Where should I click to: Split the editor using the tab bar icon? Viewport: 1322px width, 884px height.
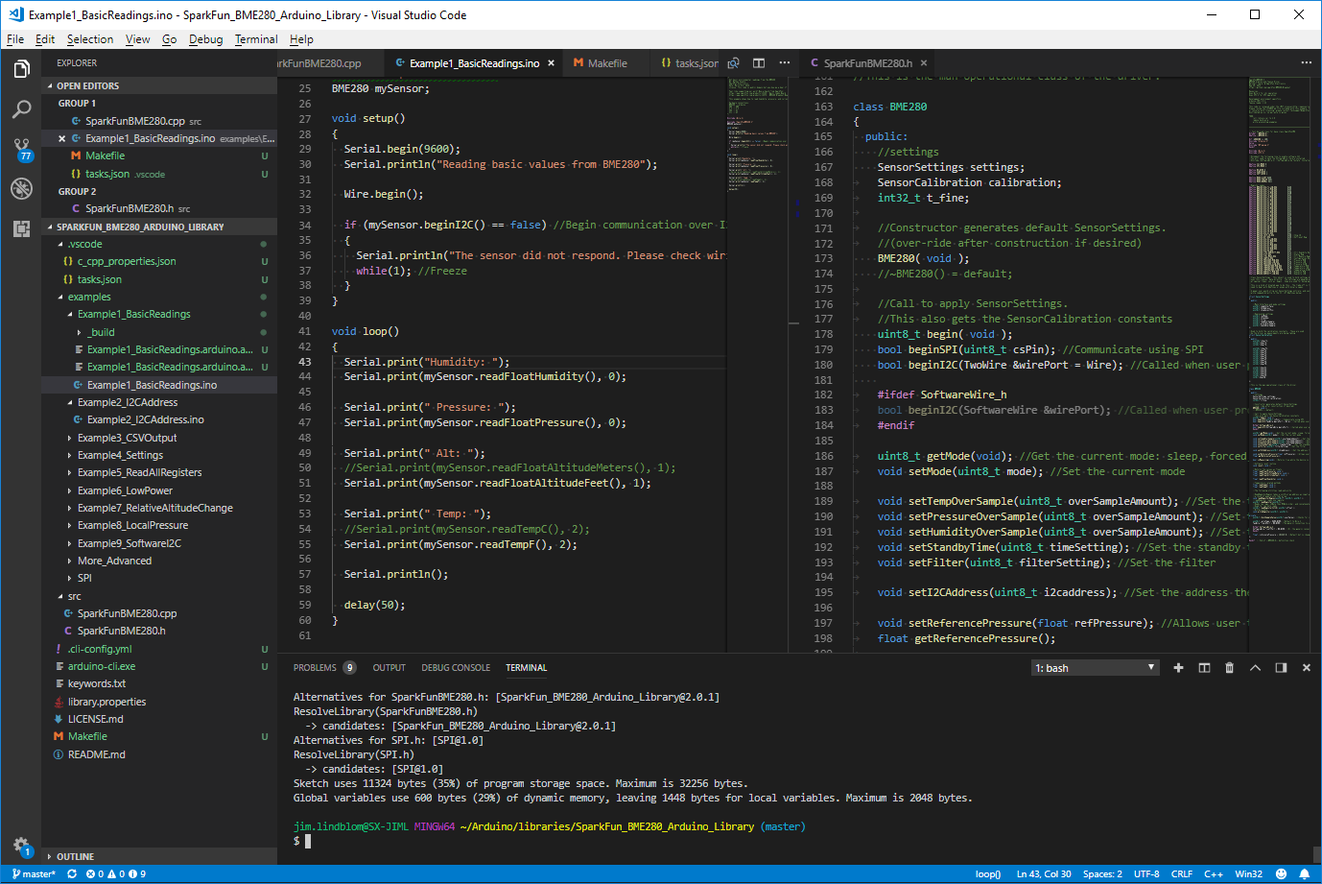click(759, 61)
